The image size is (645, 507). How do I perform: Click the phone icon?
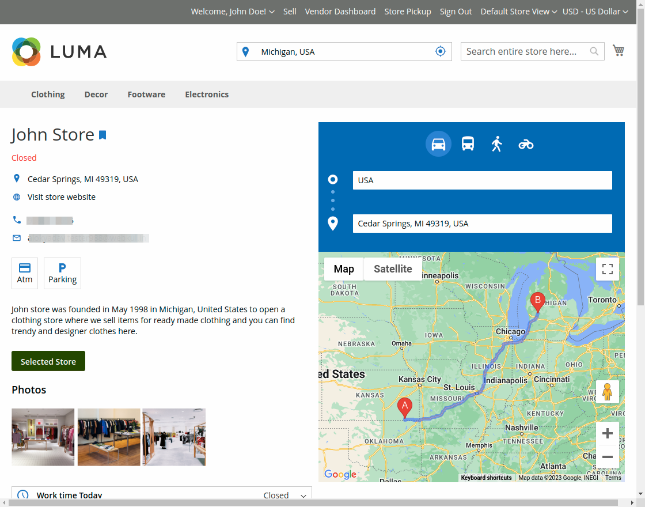[17, 220]
